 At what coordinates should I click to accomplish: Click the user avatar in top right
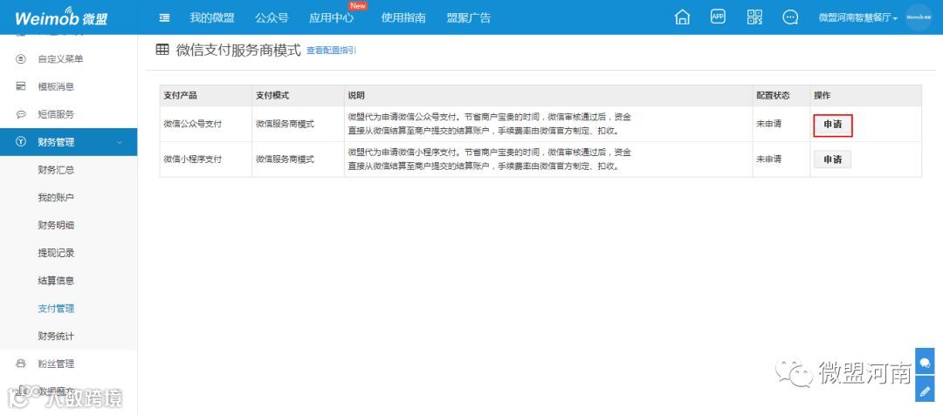[919, 17]
